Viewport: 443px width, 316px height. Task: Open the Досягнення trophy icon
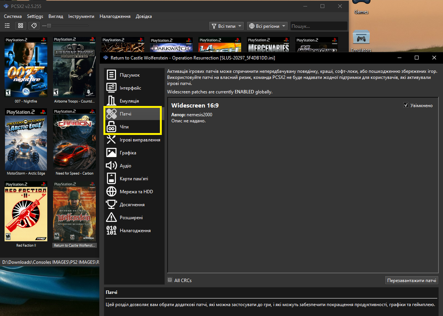[111, 205]
